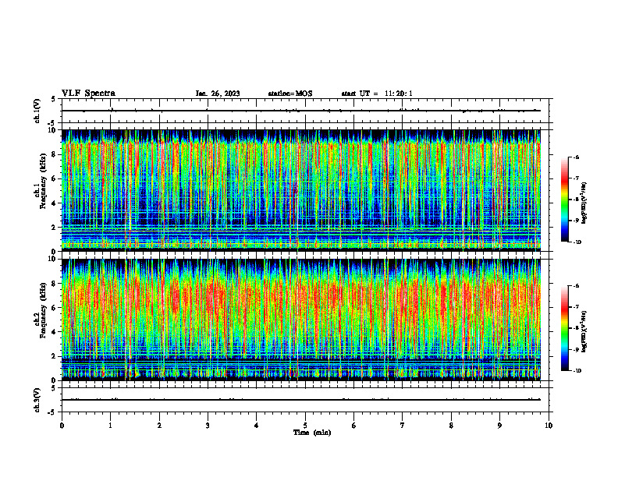Viewport: 618px width, 477px height.
Task: Click the time axis tick label '7'
Action: (x=403, y=426)
